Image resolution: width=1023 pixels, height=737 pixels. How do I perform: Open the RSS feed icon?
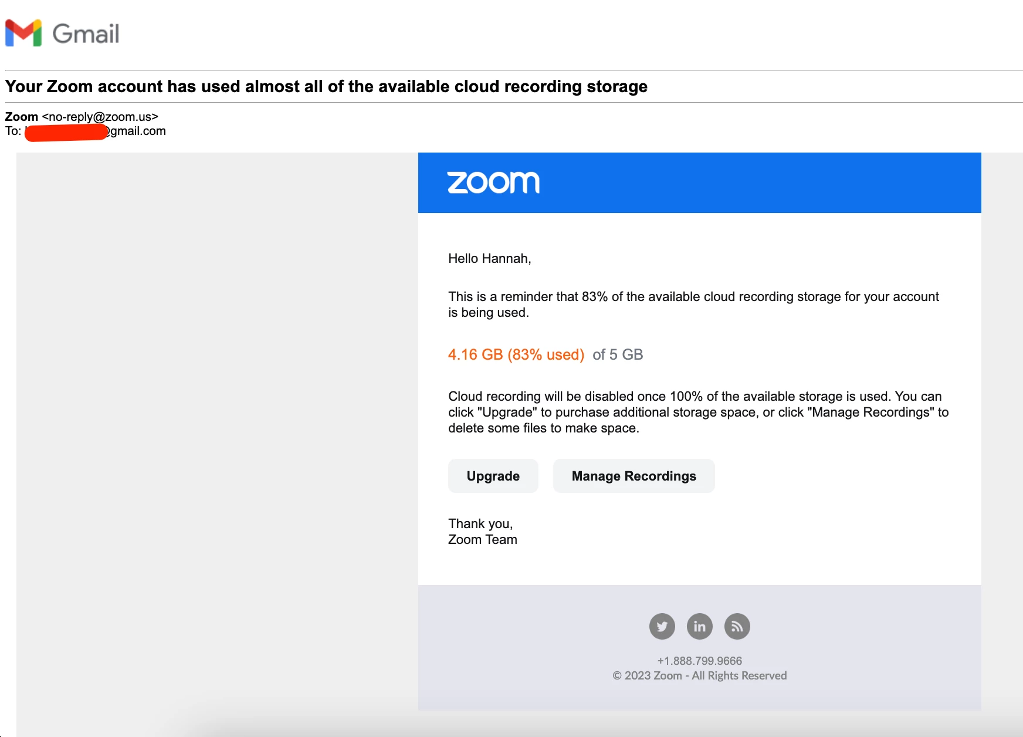tap(737, 626)
